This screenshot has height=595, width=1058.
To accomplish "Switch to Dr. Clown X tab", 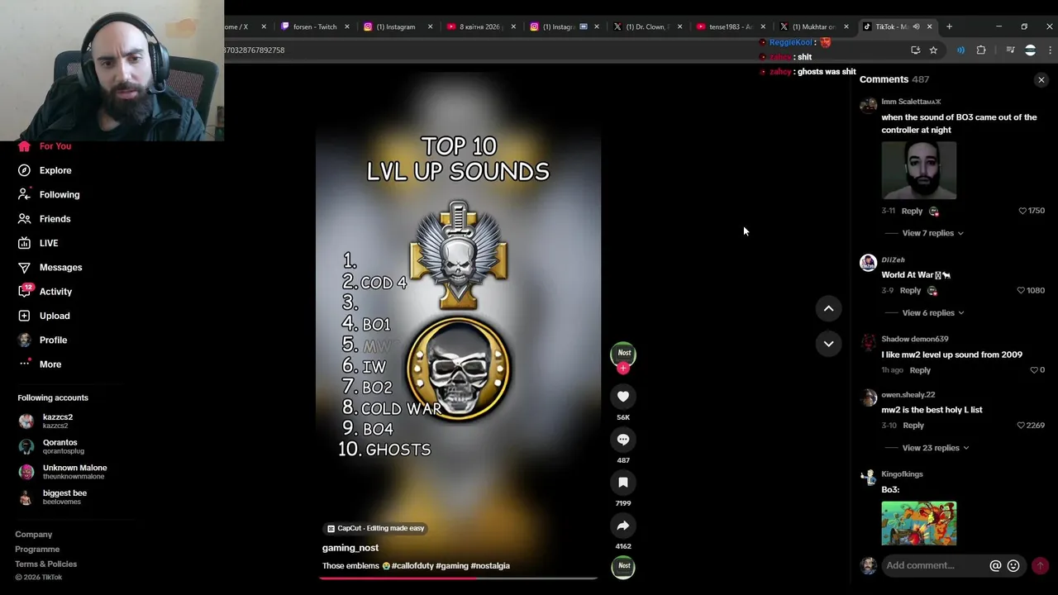I will tap(648, 26).
